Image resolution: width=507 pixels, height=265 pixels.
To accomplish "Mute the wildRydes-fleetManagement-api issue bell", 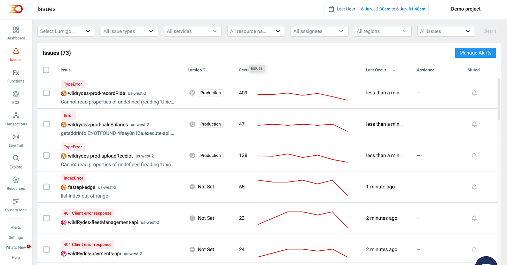I will tap(474, 218).
